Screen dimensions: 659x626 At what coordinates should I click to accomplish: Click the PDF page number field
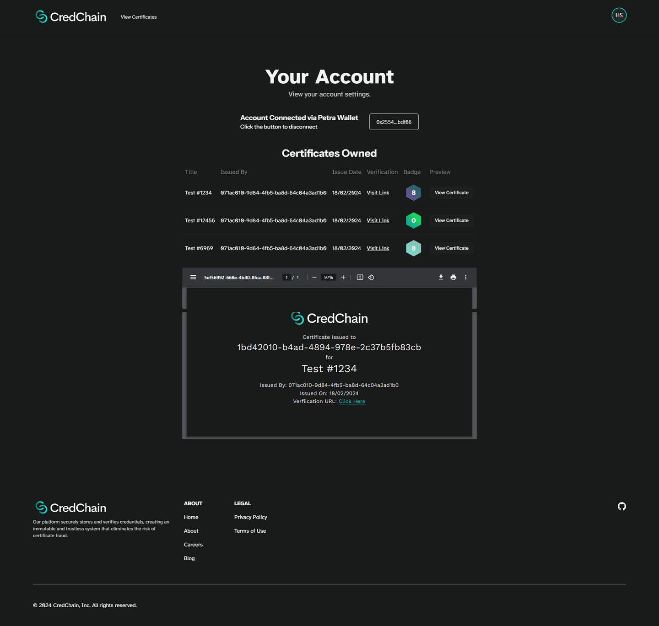click(x=286, y=277)
